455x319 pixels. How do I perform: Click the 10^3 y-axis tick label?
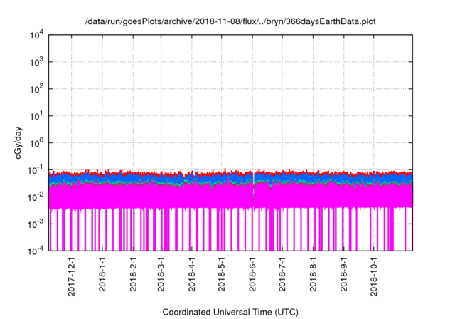point(37,62)
